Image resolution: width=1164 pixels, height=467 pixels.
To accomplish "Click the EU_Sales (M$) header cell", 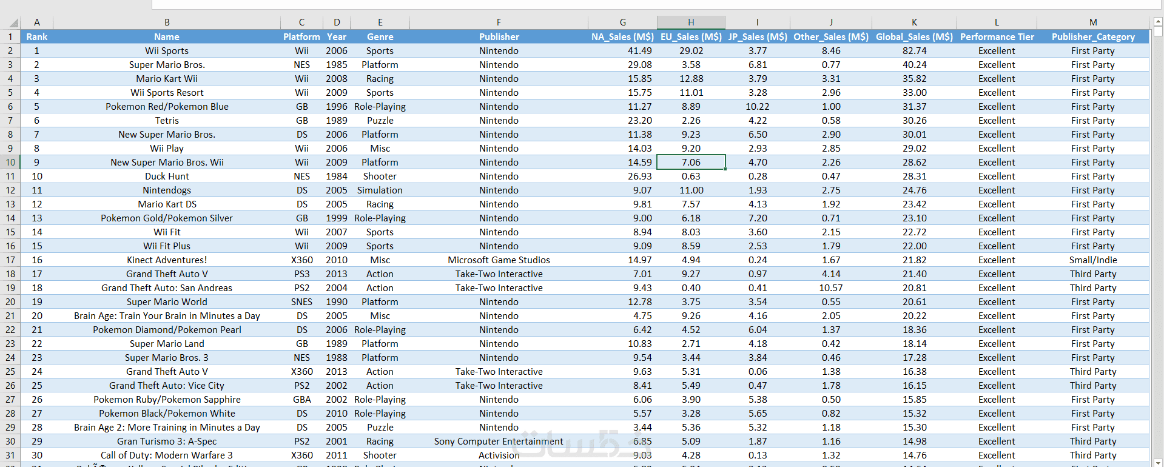I will pyautogui.click(x=691, y=37).
